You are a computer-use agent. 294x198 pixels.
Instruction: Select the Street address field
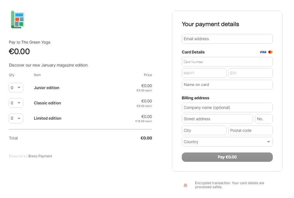pos(217,119)
